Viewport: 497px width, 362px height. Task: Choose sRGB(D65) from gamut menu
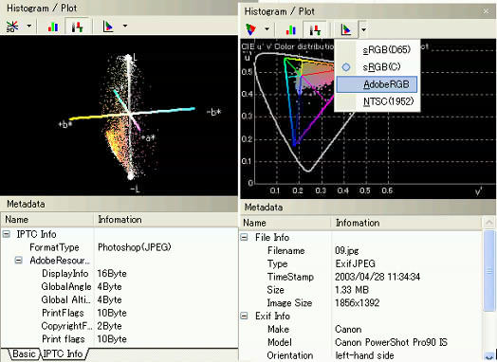(x=377, y=49)
